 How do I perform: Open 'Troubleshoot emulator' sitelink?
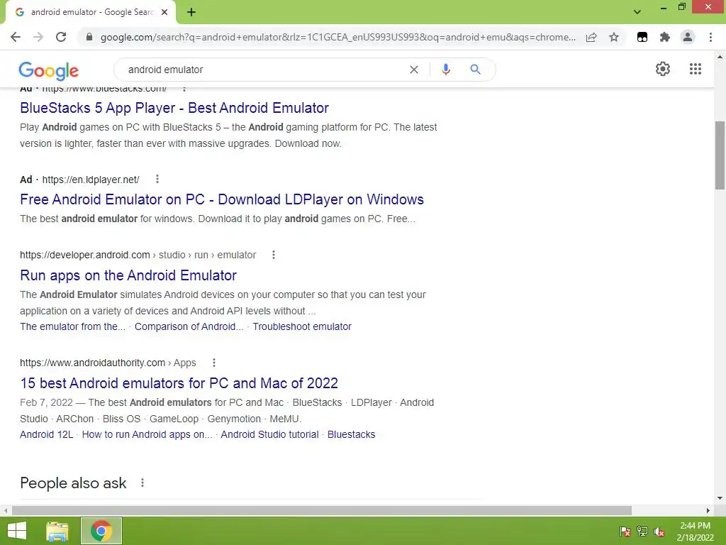tap(302, 326)
